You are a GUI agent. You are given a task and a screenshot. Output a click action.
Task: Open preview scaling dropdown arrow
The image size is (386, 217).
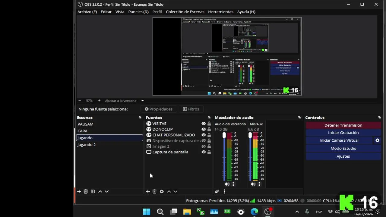143,101
